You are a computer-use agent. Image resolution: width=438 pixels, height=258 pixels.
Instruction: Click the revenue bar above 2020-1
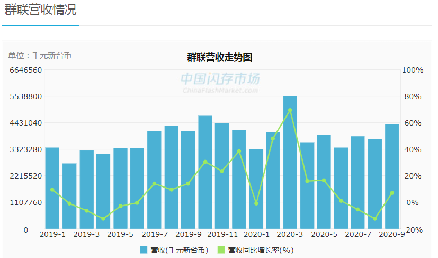[x=256, y=189]
